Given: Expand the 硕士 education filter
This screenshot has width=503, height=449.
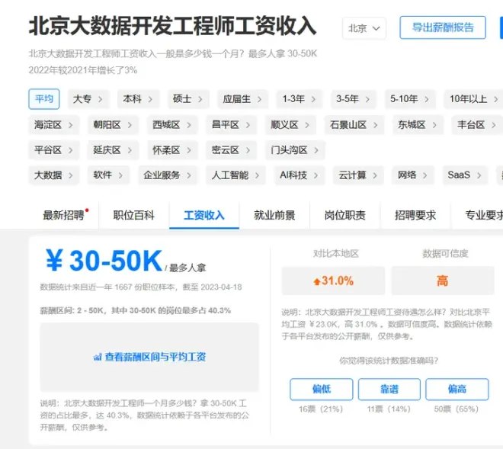Looking at the screenshot, I should (187, 99).
